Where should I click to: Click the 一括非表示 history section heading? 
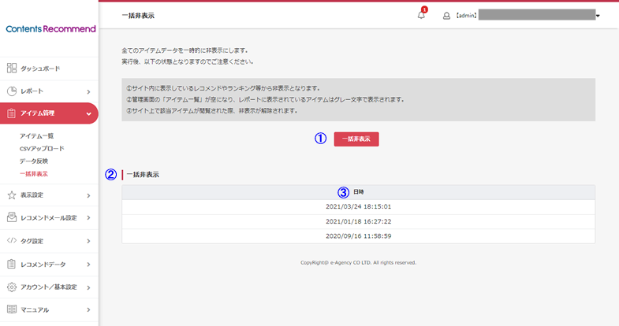point(143,175)
